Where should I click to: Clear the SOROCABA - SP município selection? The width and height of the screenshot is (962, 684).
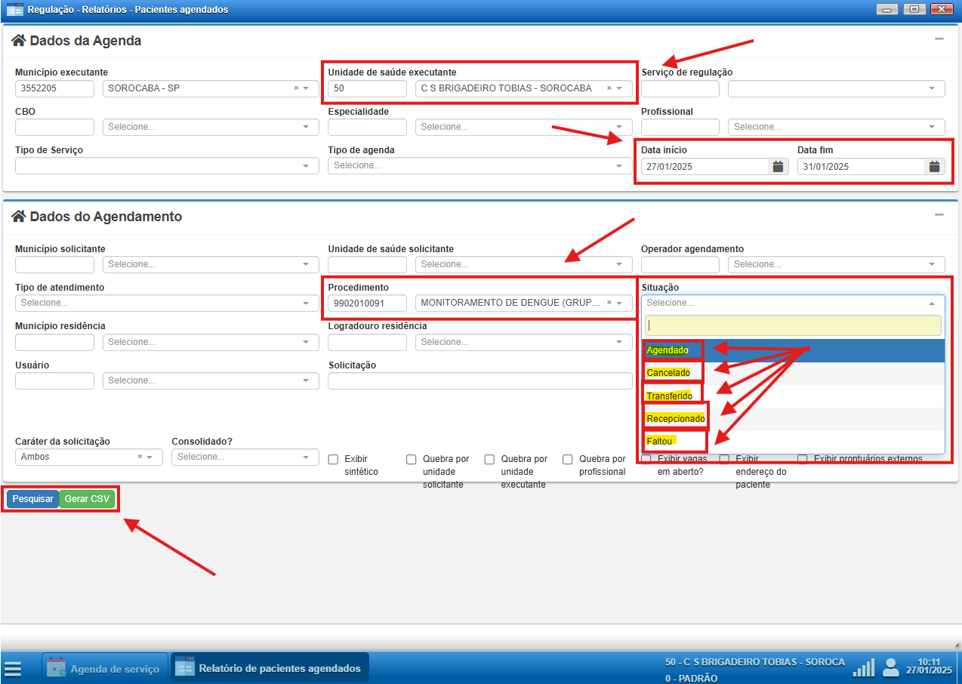[296, 88]
